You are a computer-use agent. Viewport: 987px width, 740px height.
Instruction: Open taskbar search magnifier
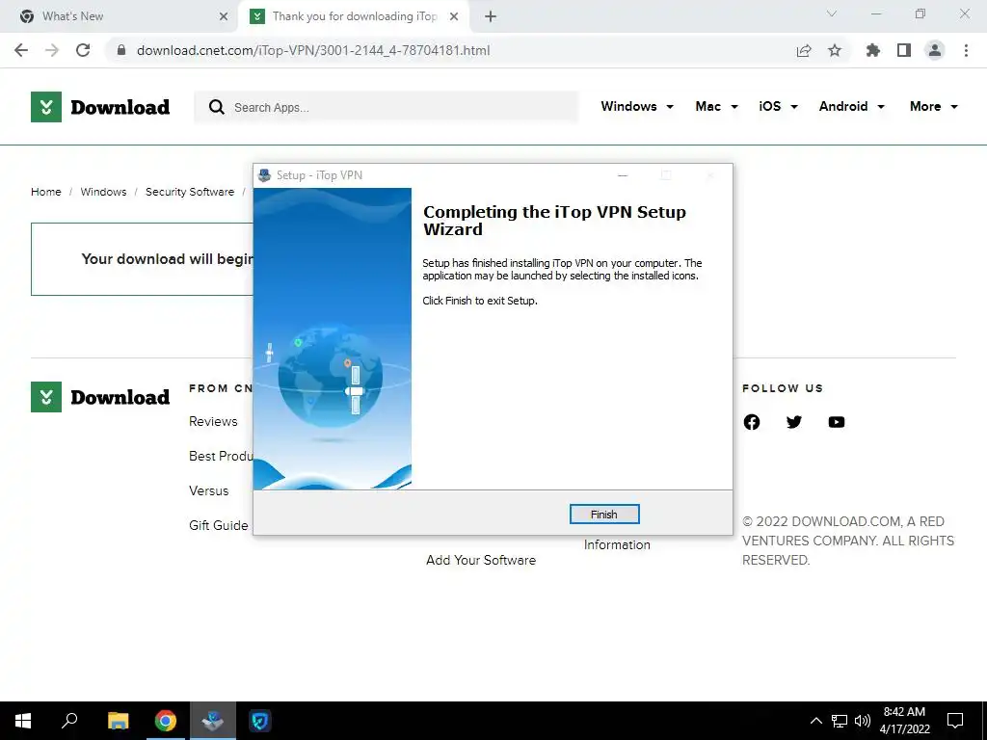[69, 721]
